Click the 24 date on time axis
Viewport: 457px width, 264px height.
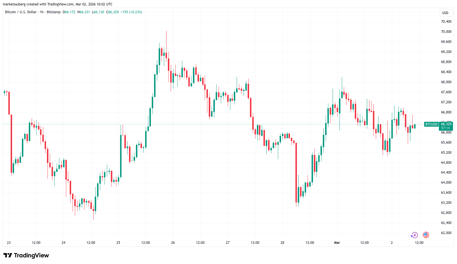coord(63,243)
